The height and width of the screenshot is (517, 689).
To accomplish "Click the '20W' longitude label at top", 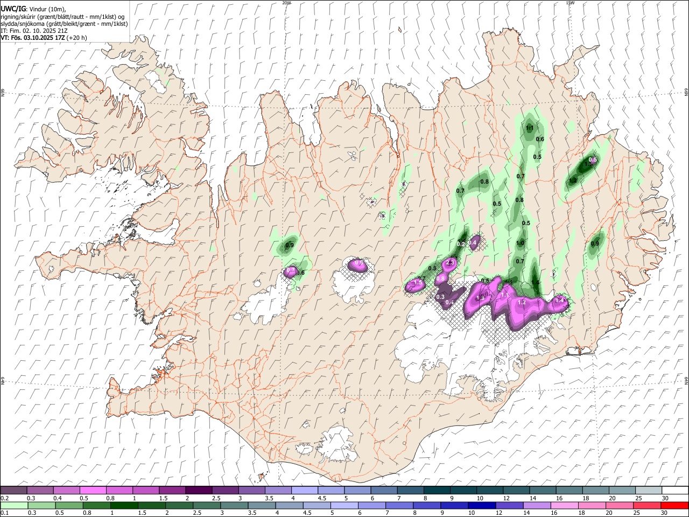I will (286, 3).
